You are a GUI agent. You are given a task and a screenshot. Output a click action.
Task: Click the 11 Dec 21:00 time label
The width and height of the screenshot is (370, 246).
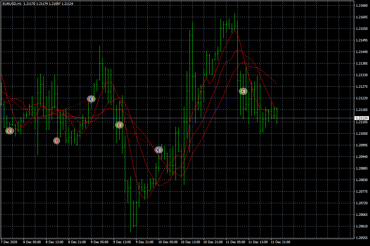click(x=281, y=242)
